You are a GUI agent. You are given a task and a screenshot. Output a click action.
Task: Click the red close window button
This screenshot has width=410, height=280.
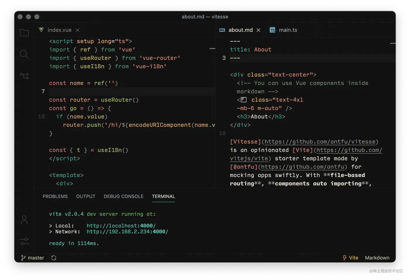pyautogui.click(x=20, y=17)
